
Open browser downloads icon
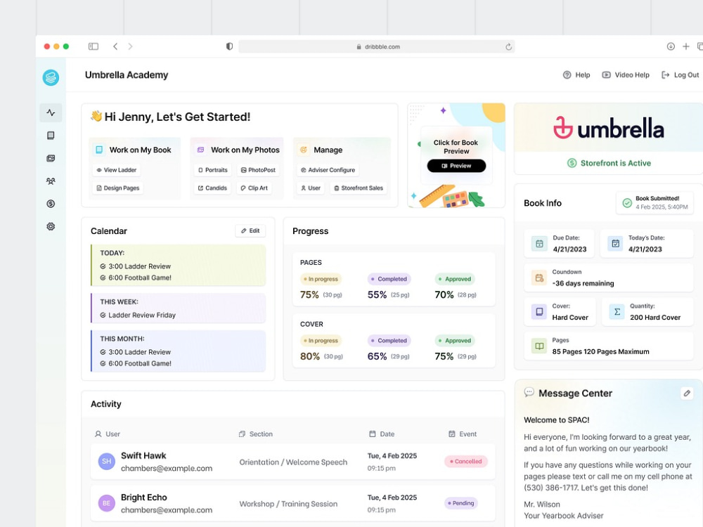click(x=671, y=46)
